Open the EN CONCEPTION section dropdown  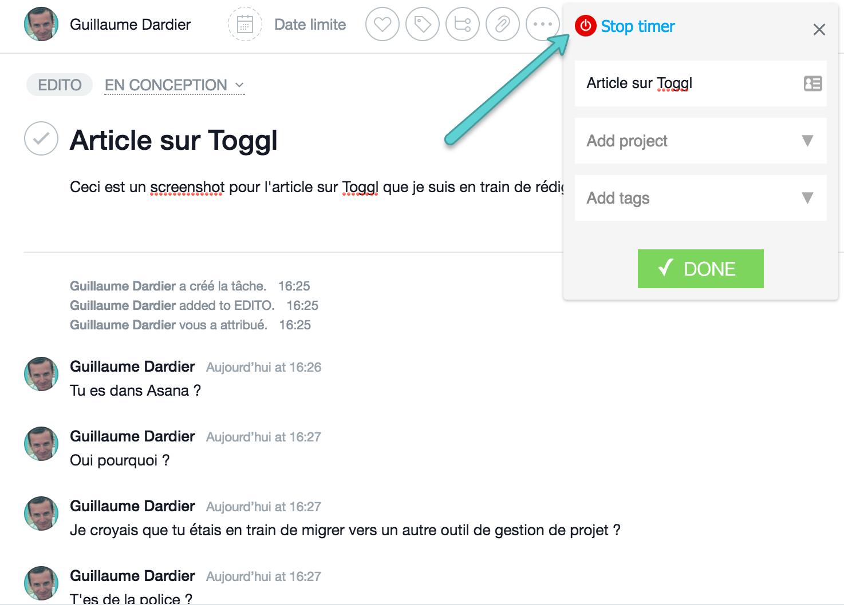pyautogui.click(x=175, y=85)
